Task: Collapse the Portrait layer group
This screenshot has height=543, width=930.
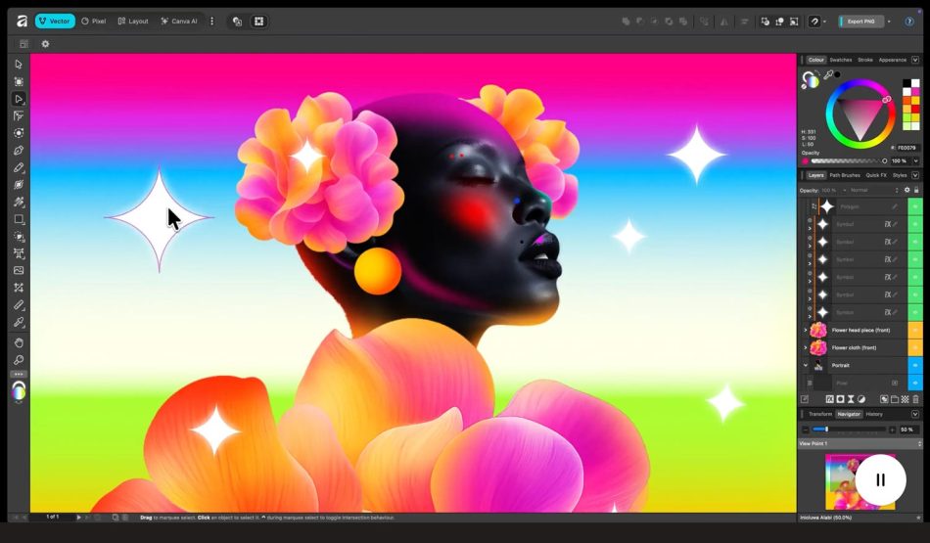Action: 805,365
